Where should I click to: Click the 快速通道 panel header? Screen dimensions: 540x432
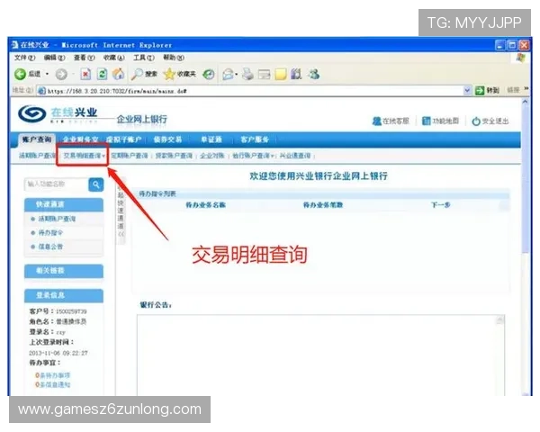(64, 204)
